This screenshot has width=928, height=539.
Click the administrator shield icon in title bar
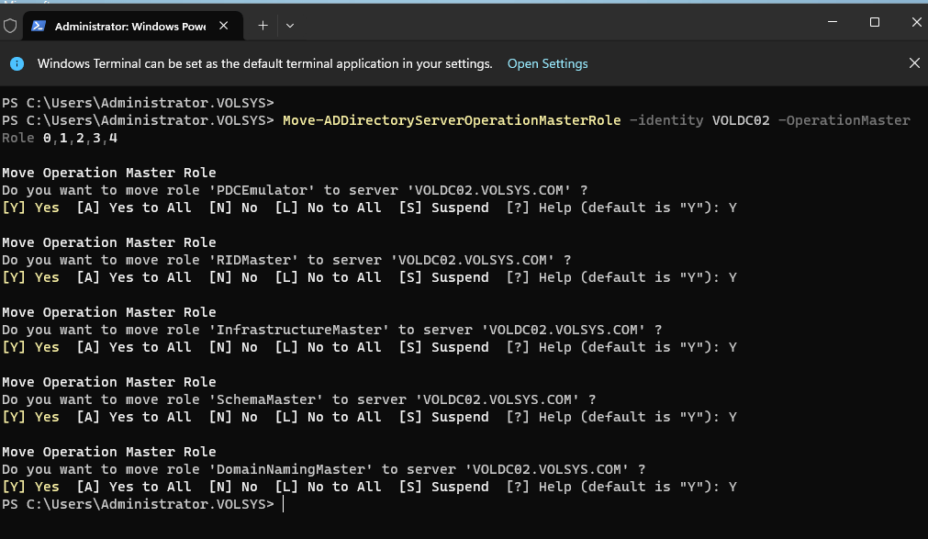pos(10,26)
